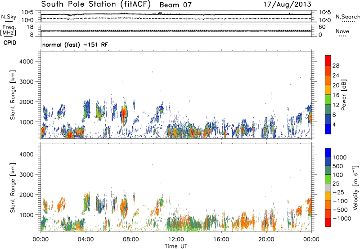Screen dimensions: 360x249
Task: Pick the bright blue top segment of velocity colorbar
Action: (x=328, y=152)
